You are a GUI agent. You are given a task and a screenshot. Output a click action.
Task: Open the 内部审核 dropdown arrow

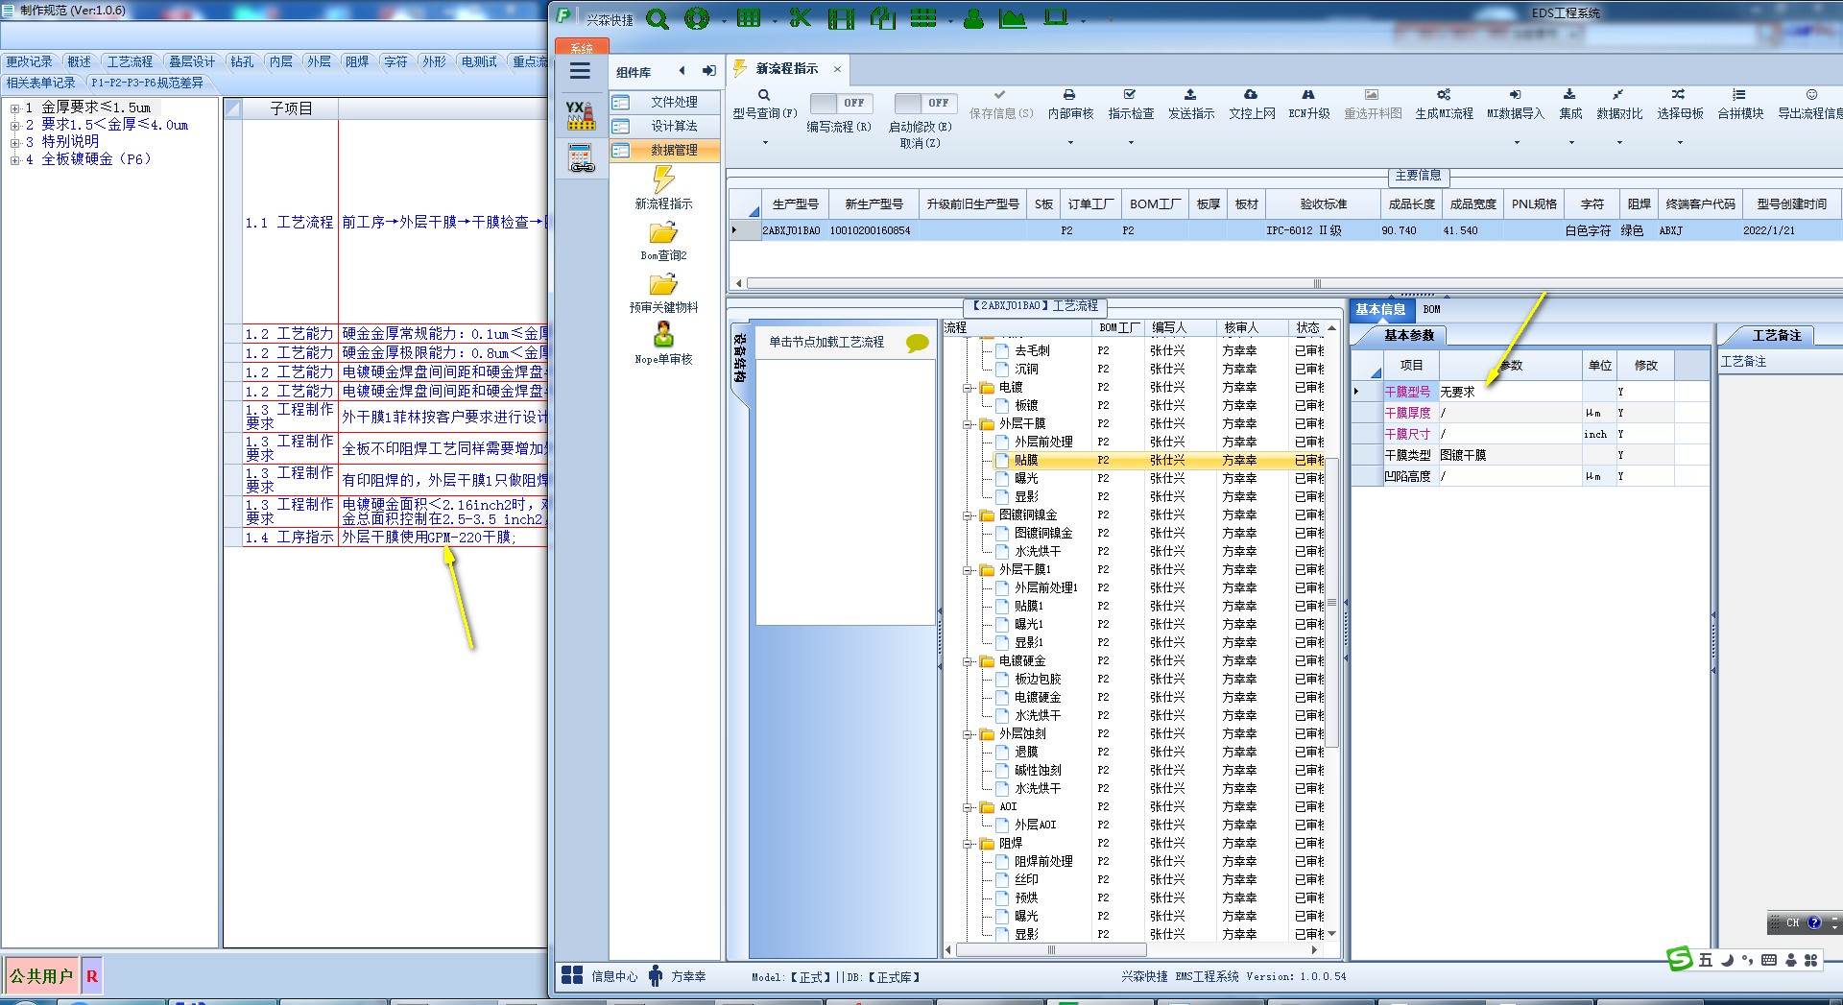(1070, 143)
